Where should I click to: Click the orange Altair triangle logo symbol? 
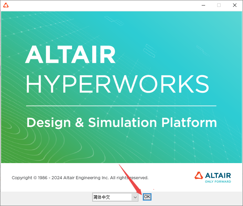199,175
